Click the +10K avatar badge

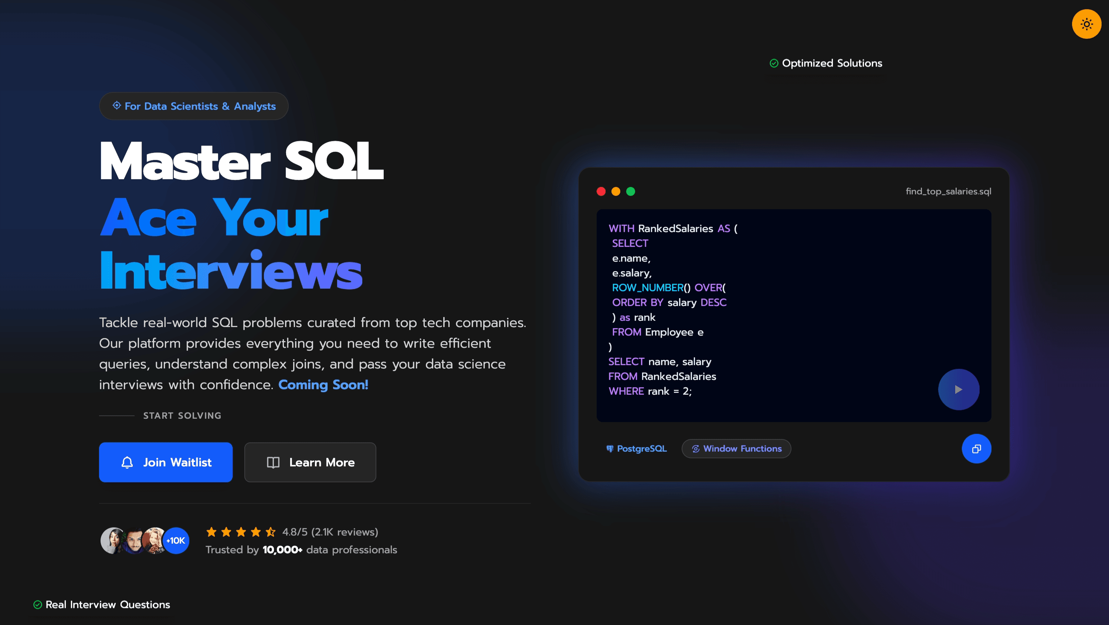click(x=176, y=541)
